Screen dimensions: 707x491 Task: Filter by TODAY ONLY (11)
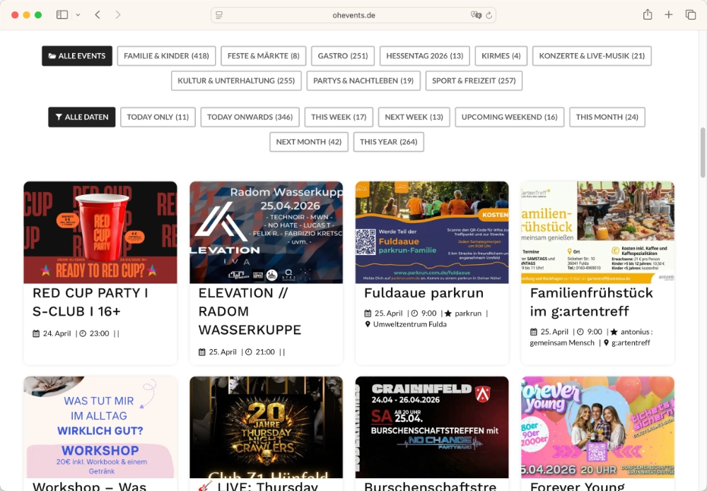(x=158, y=117)
